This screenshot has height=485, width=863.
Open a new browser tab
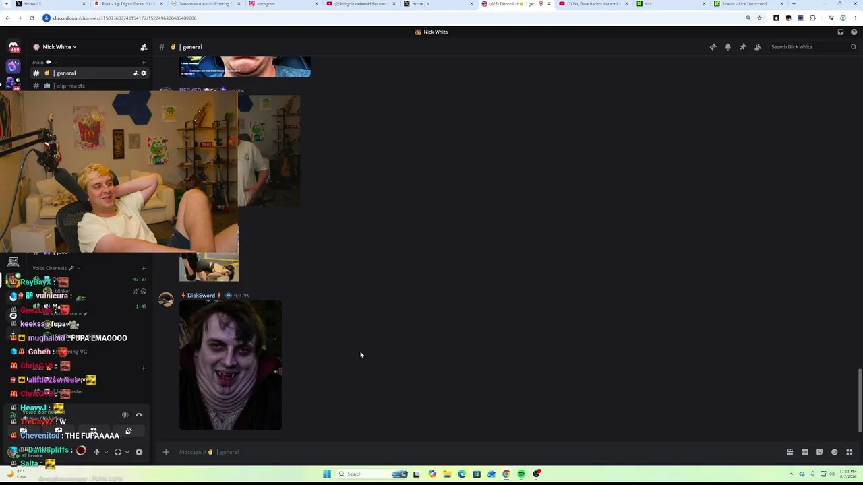[794, 4]
